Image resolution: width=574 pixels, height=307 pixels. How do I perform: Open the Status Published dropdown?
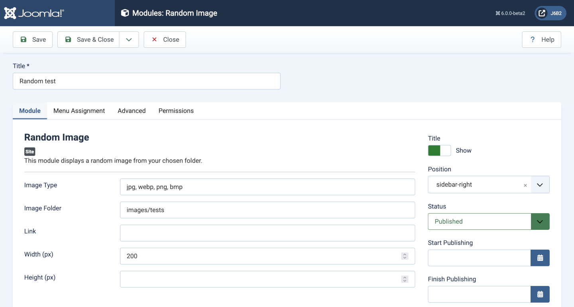point(540,222)
